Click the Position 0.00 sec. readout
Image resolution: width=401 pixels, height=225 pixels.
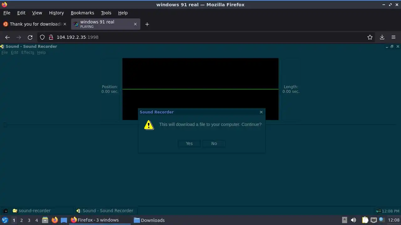pyautogui.click(x=110, y=89)
